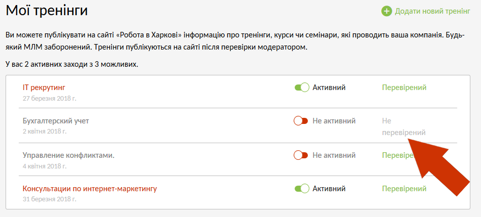The height and width of the screenshot is (217, 481).
Task: Activate the Управление конфликтами toggle
Action: click(301, 155)
